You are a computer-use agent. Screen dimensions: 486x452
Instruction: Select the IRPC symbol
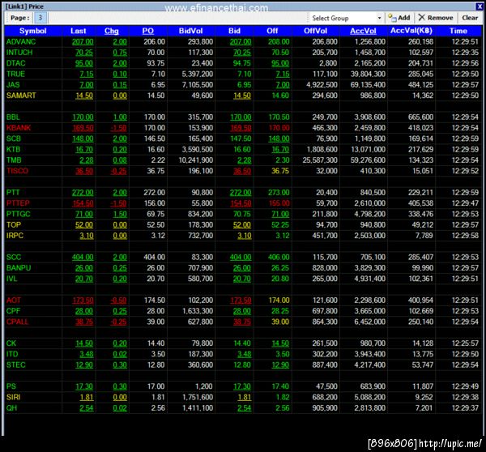(15, 236)
